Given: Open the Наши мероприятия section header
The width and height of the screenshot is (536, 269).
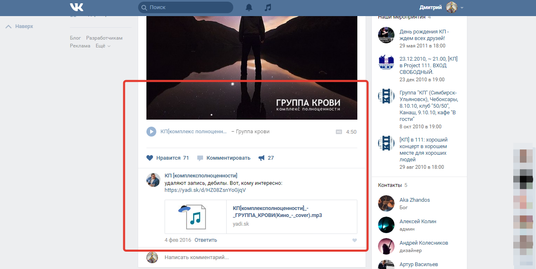Looking at the screenshot, I should pos(402,17).
